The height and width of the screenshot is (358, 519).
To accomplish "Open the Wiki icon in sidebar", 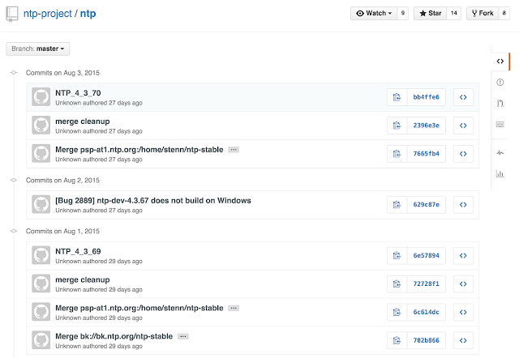I will click(500, 124).
